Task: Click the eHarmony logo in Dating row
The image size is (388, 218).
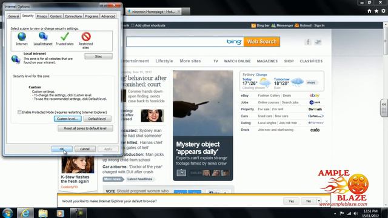Action: click(x=316, y=123)
